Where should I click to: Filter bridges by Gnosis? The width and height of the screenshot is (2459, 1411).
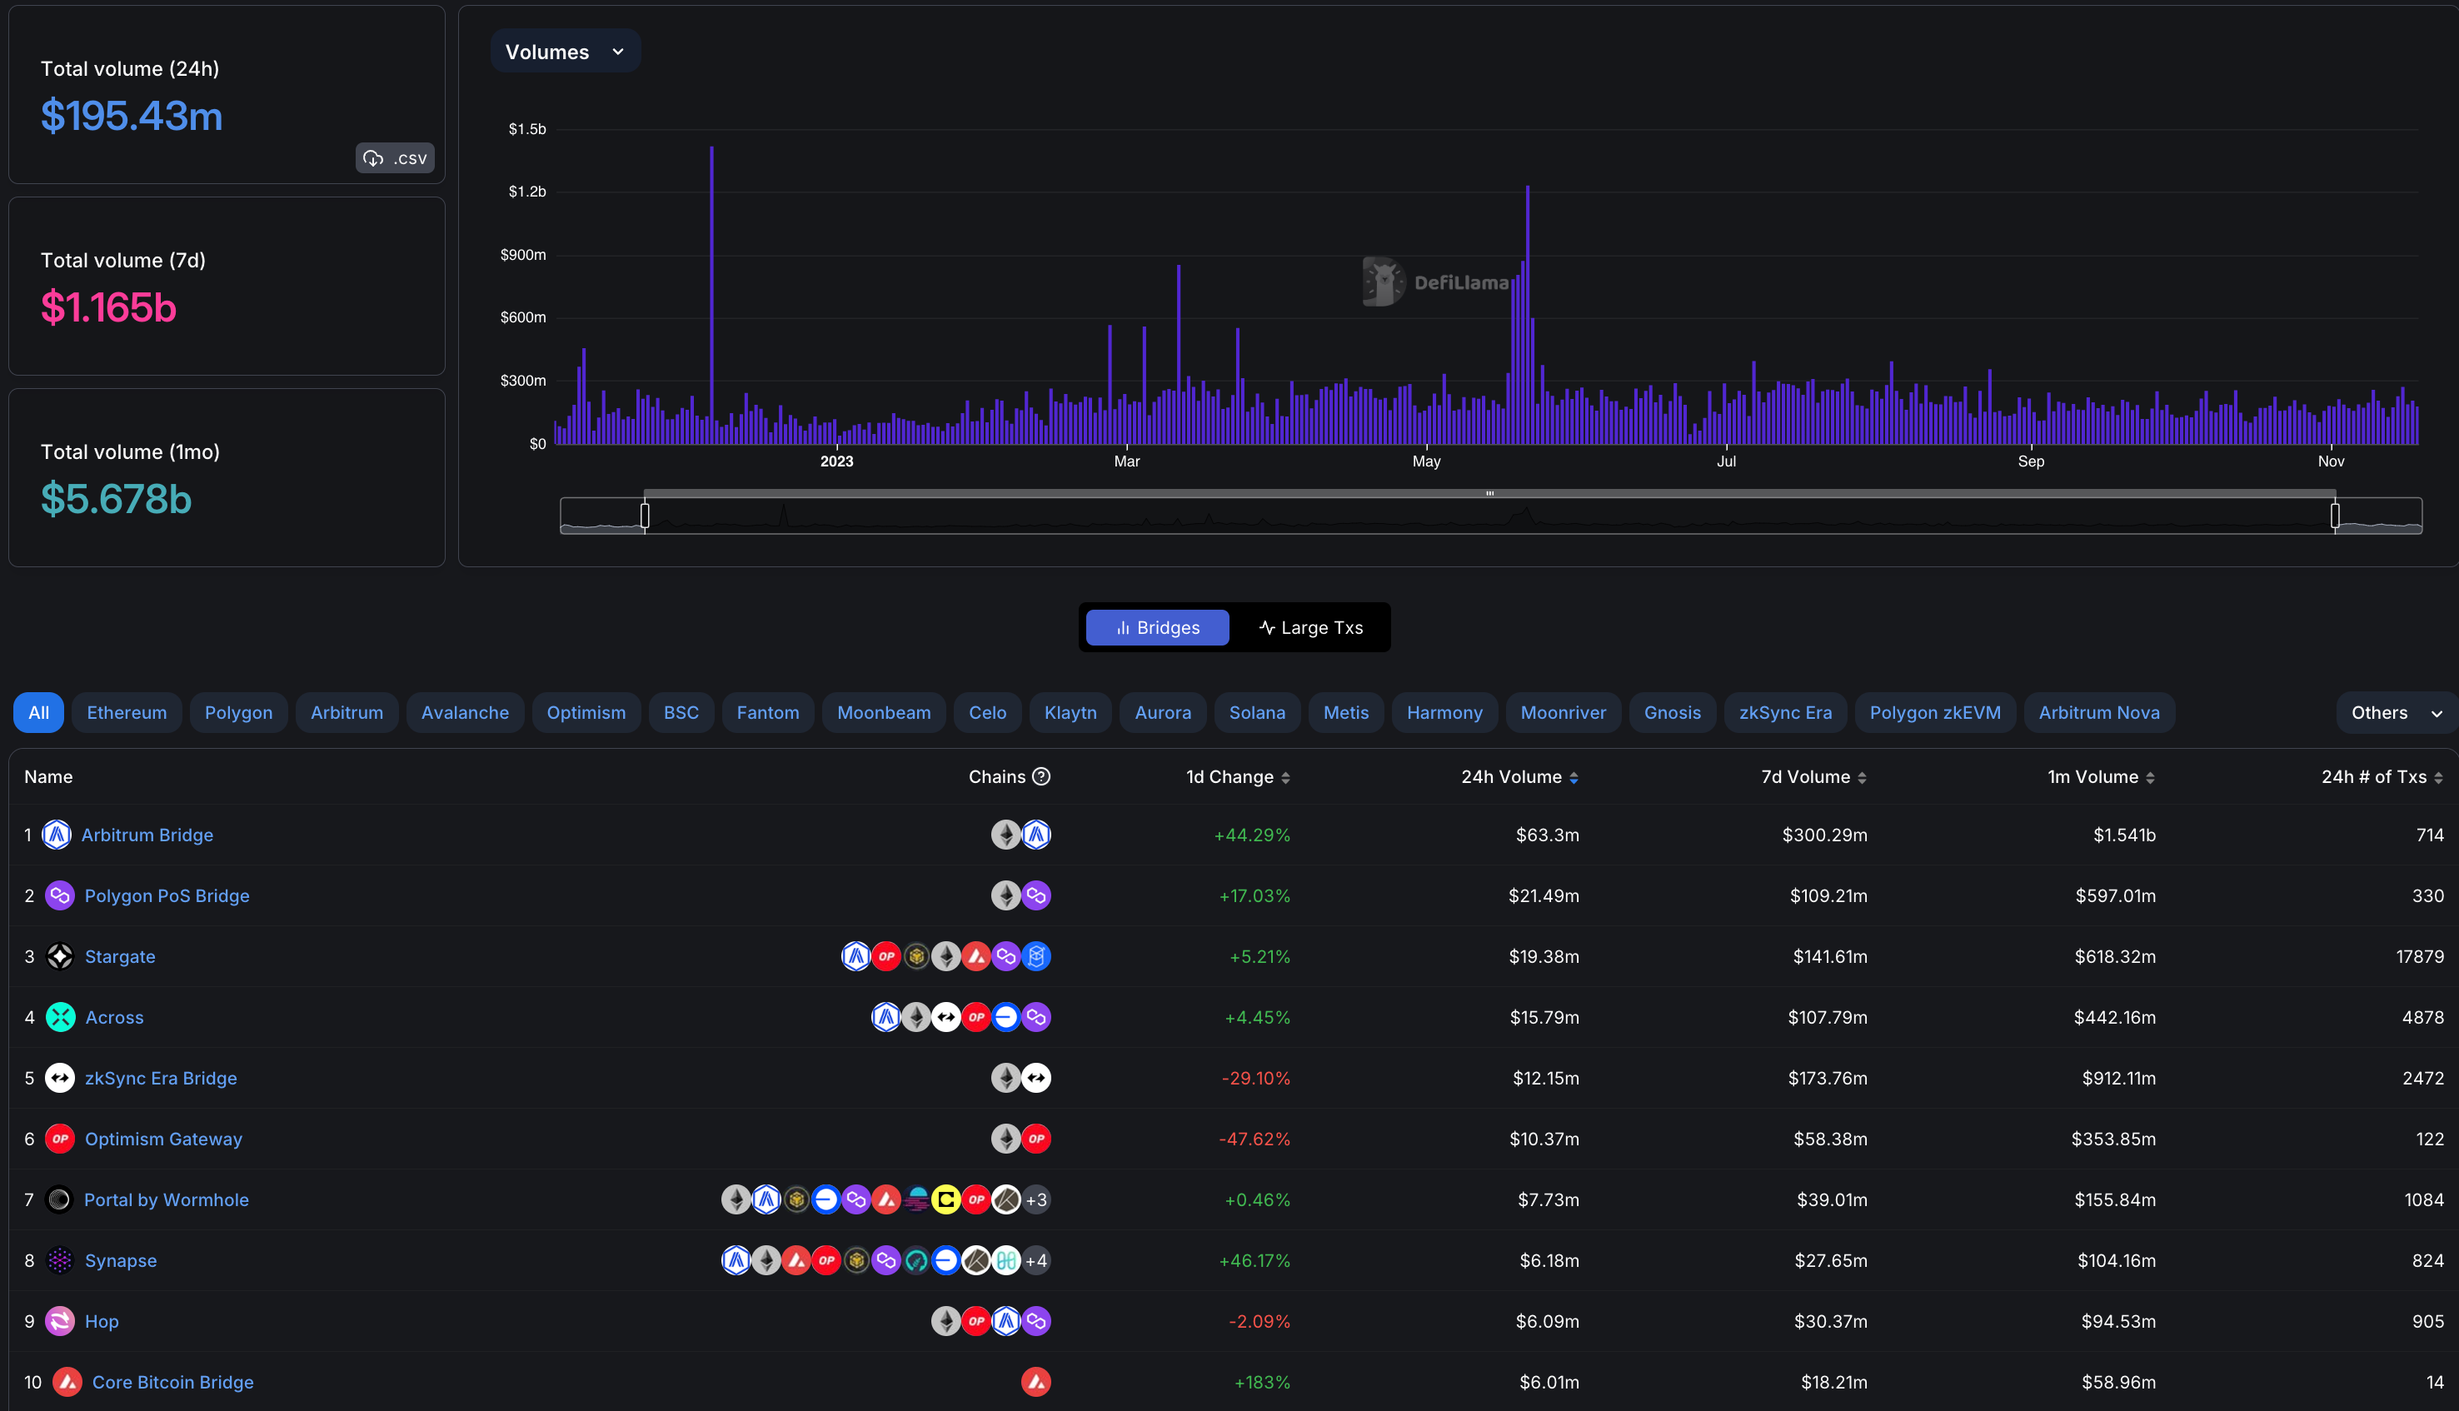pyautogui.click(x=1673, y=712)
